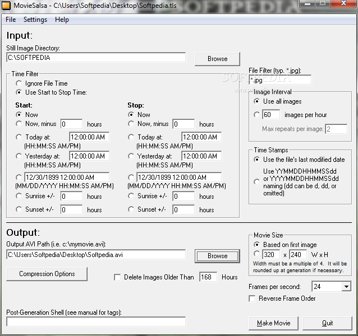Open the File menu
Image resolution: width=358 pixels, height=336 pixels.
coord(11,20)
